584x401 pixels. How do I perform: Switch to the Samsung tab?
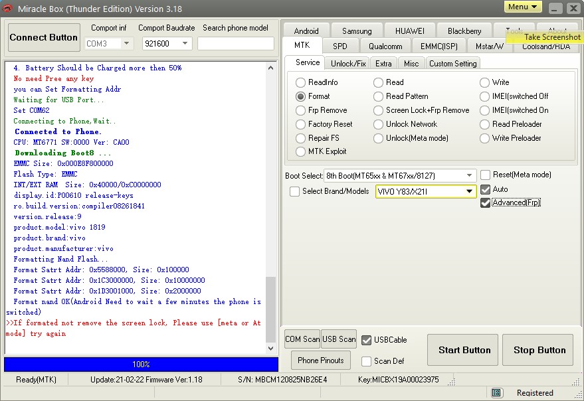pos(357,31)
